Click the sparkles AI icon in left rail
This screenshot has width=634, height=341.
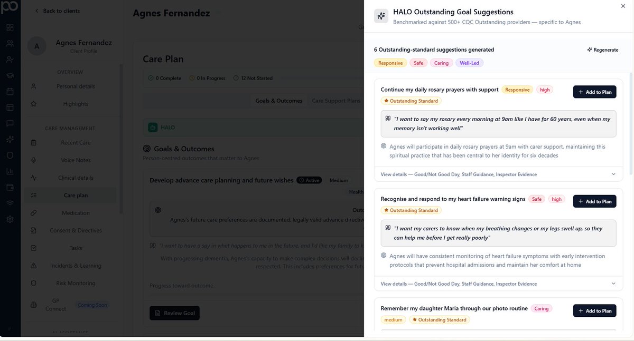point(10,140)
